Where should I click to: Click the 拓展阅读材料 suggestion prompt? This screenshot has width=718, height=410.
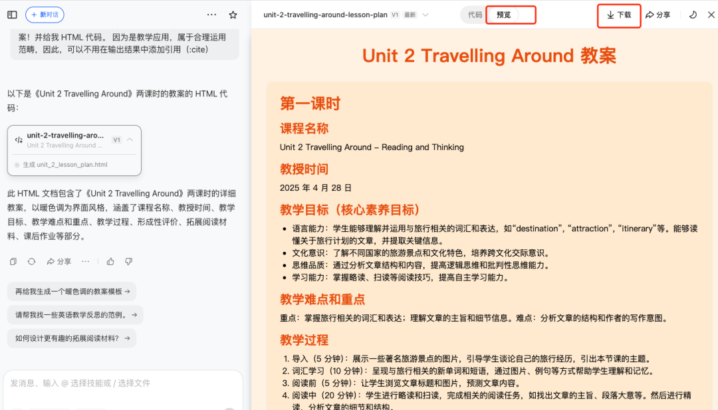pyautogui.click(x=70, y=340)
